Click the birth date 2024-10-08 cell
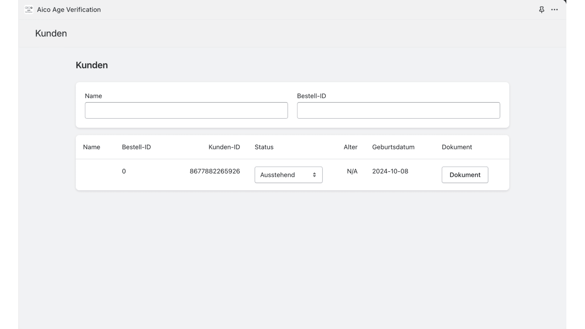Screen dimensions: 585x329 [390, 171]
